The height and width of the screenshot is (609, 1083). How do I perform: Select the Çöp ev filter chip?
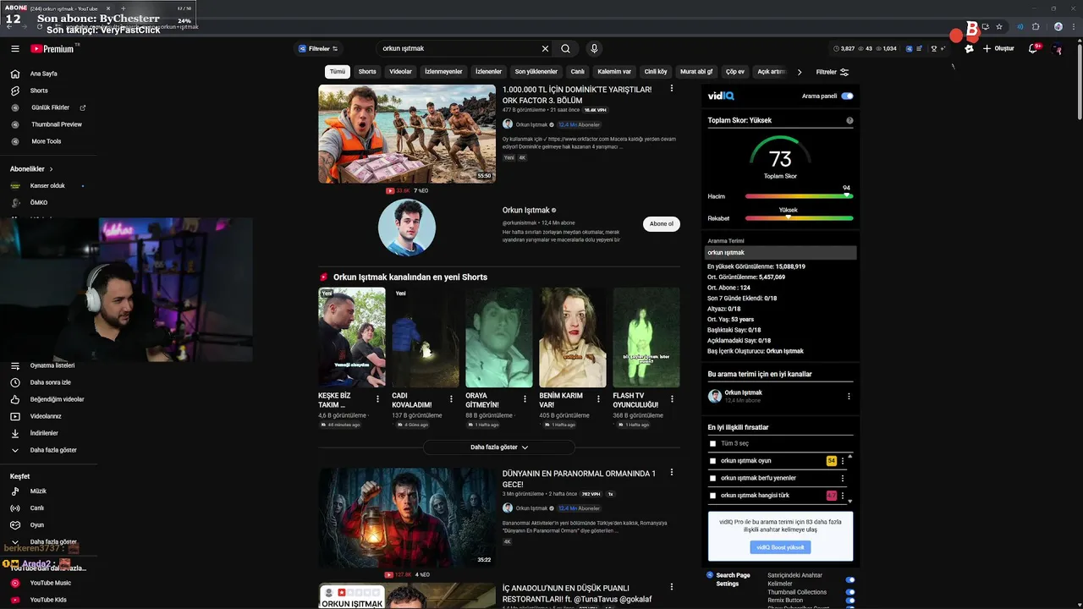[735, 72]
